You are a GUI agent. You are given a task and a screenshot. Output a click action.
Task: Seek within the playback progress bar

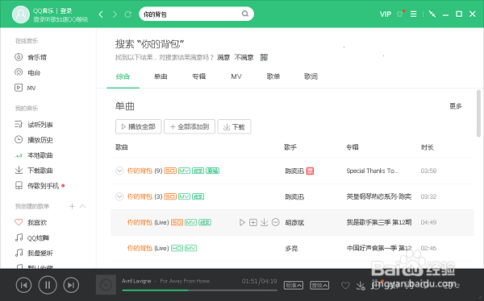199,291
